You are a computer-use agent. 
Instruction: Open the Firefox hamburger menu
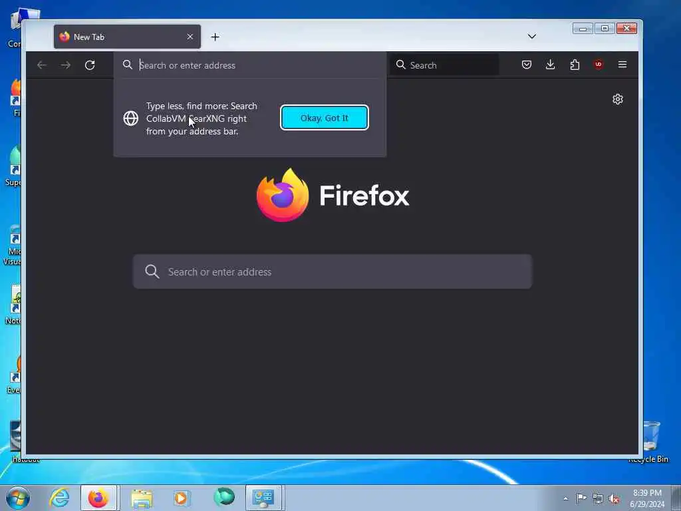(622, 65)
